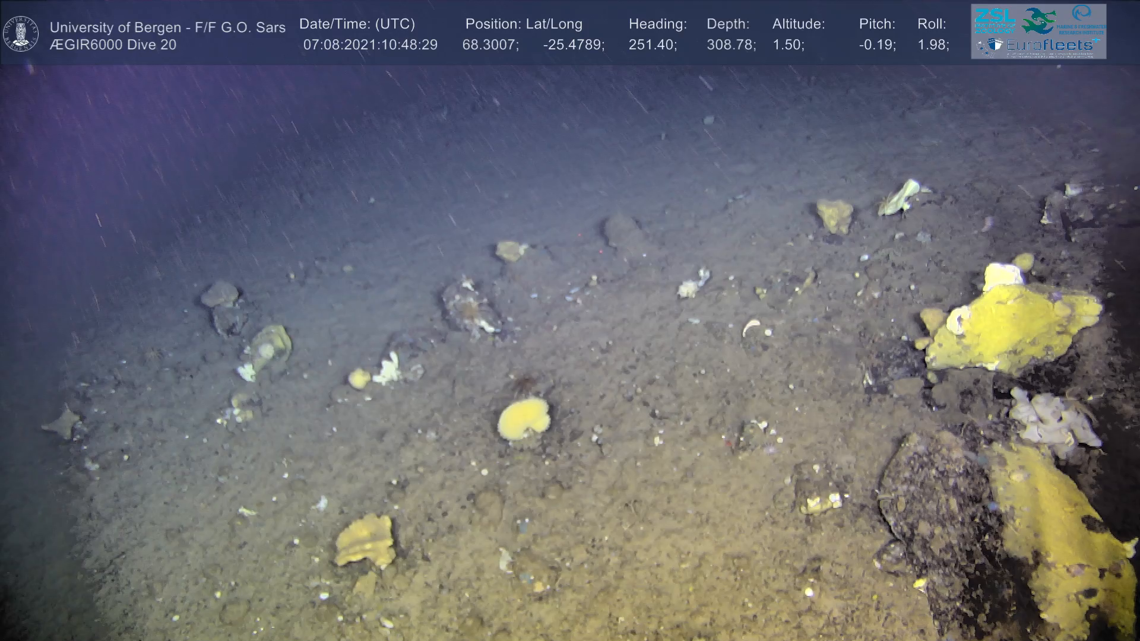Viewport: 1140px width, 641px height.
Task: Click the ZSL Institute of Zoology logo
Action: [x=994, y=20]
